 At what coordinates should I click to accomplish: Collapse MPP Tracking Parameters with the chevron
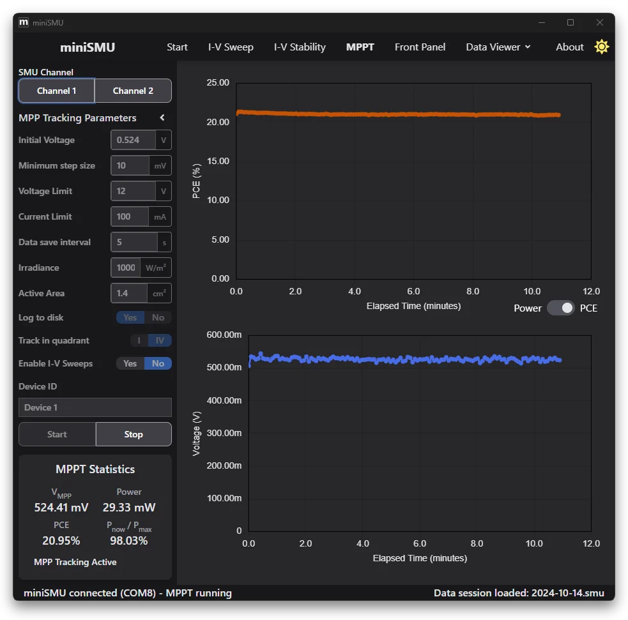point(162,117)
